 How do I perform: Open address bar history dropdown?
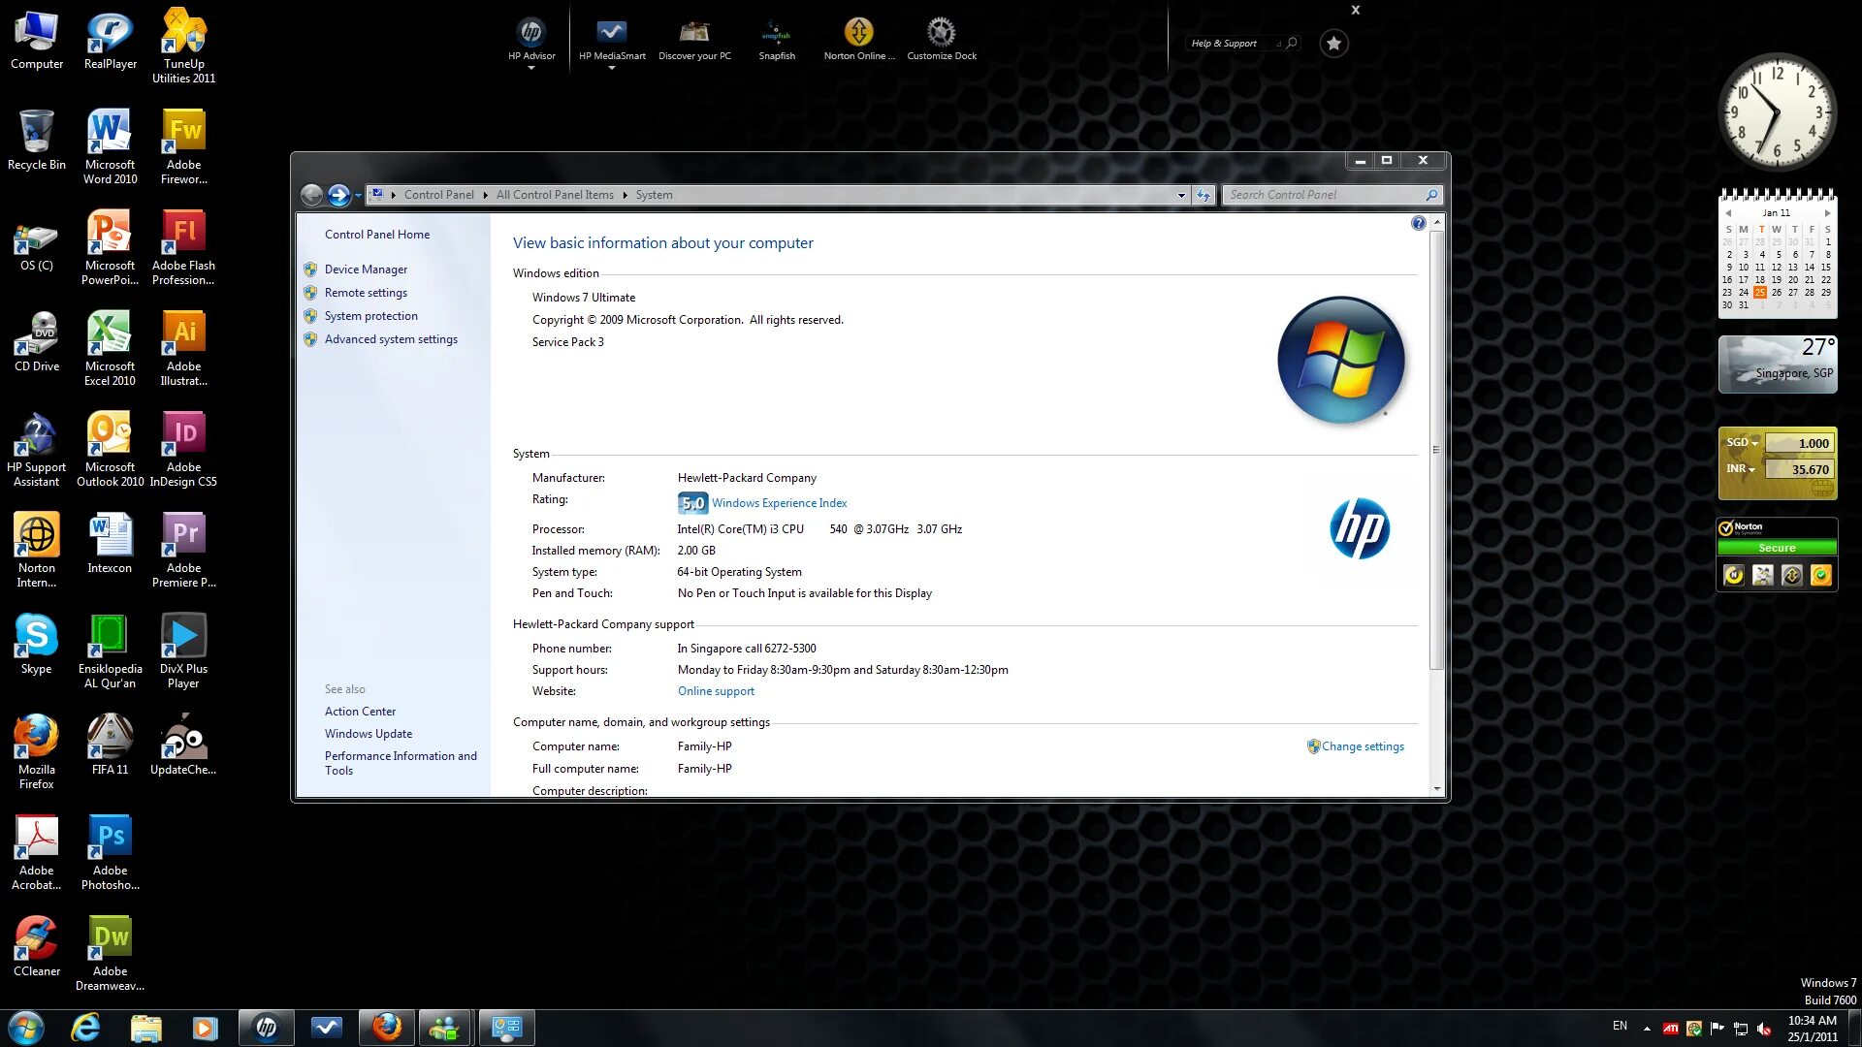(x=1181, y=195)
